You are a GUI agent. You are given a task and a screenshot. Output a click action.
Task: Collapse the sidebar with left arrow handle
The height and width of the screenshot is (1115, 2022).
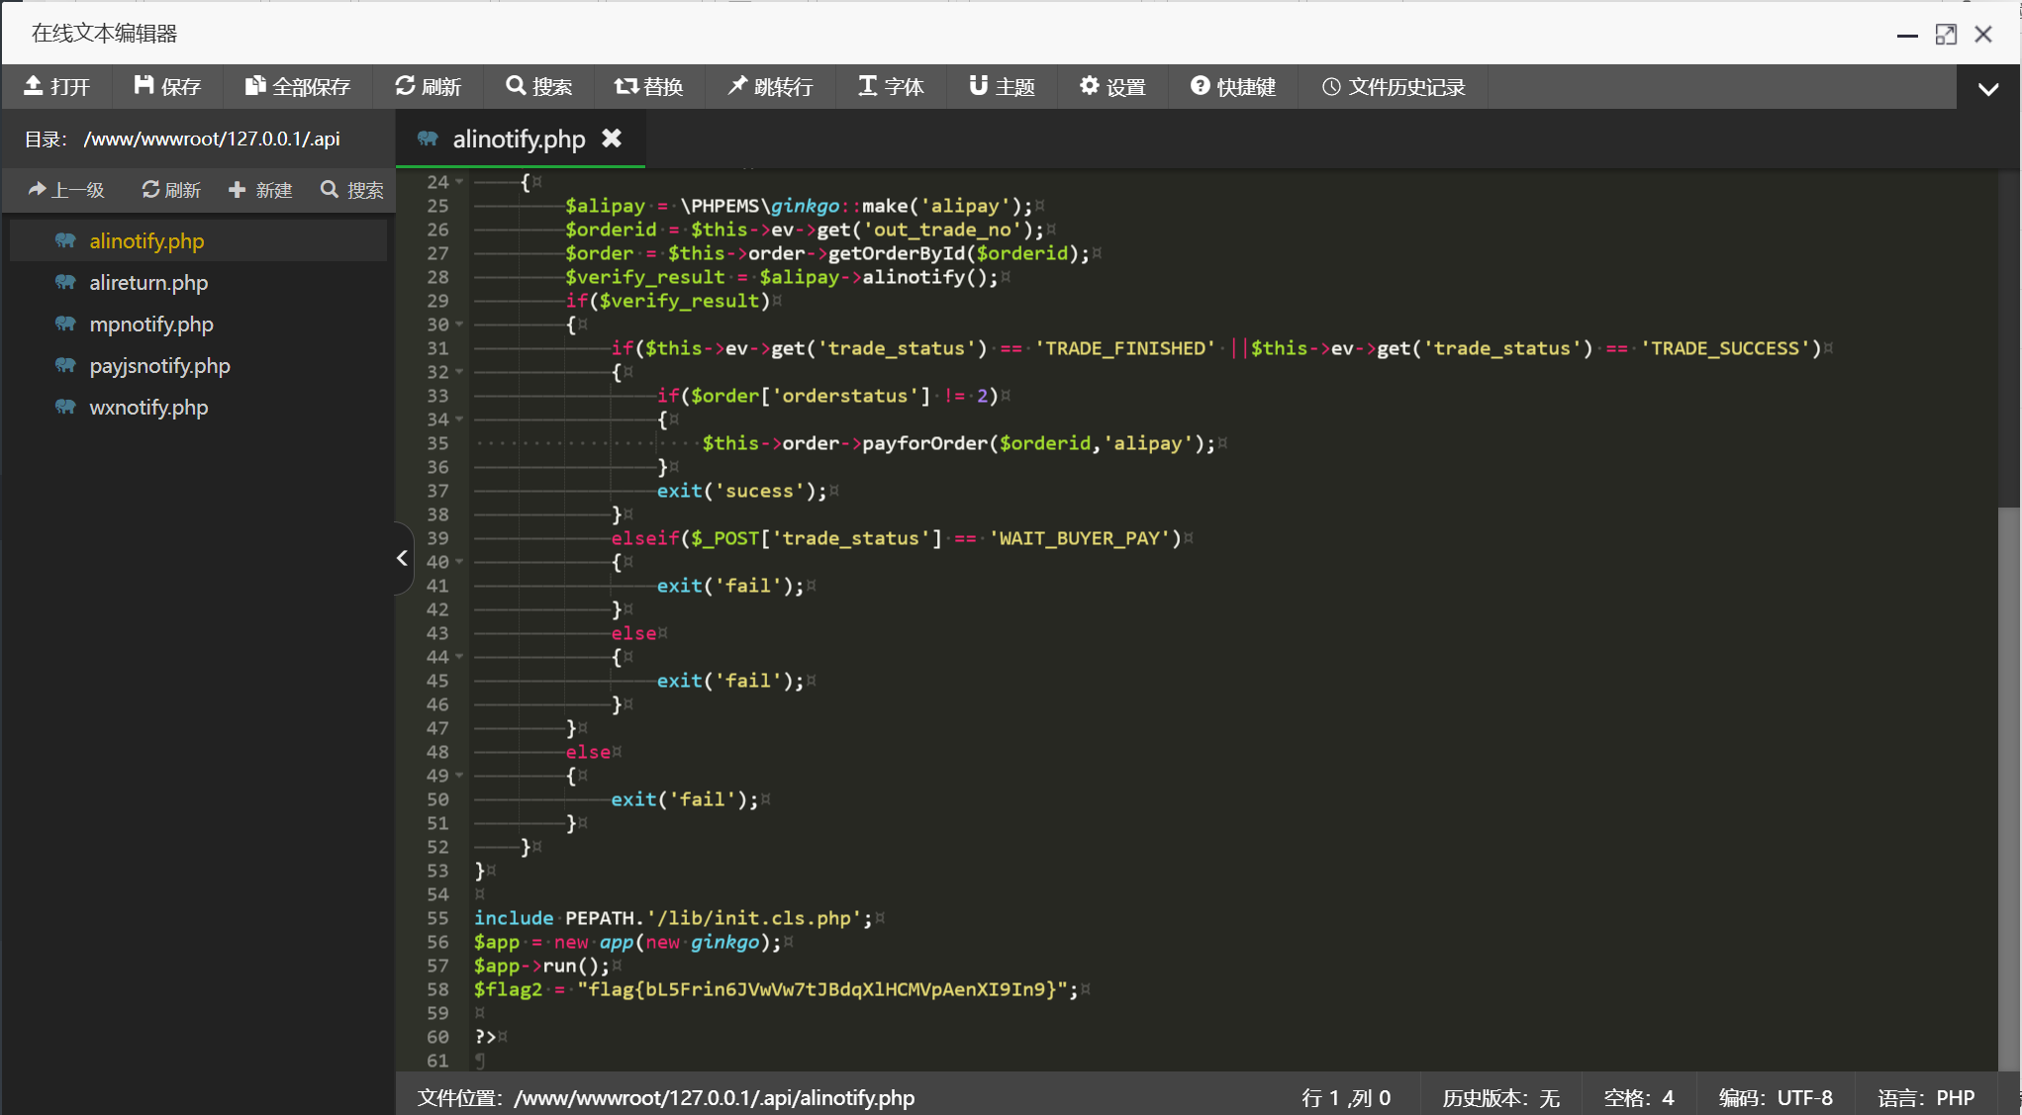pos(402,558)
